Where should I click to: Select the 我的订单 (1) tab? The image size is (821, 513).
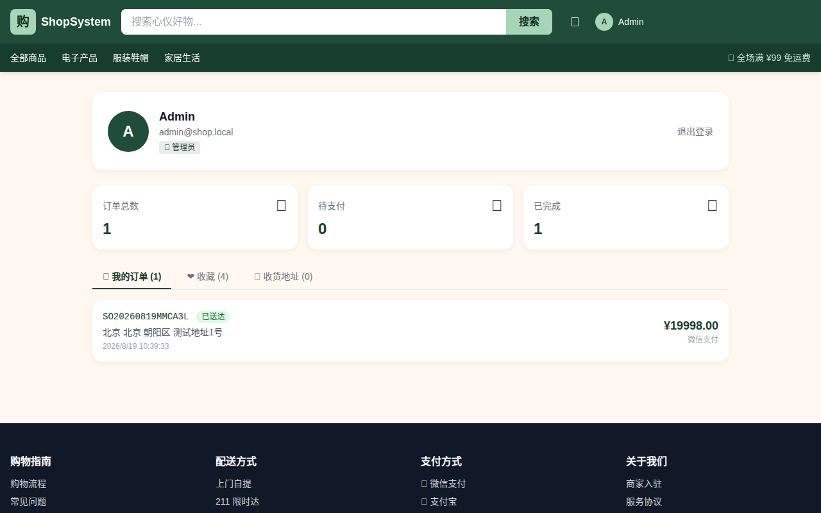(132, 276)
